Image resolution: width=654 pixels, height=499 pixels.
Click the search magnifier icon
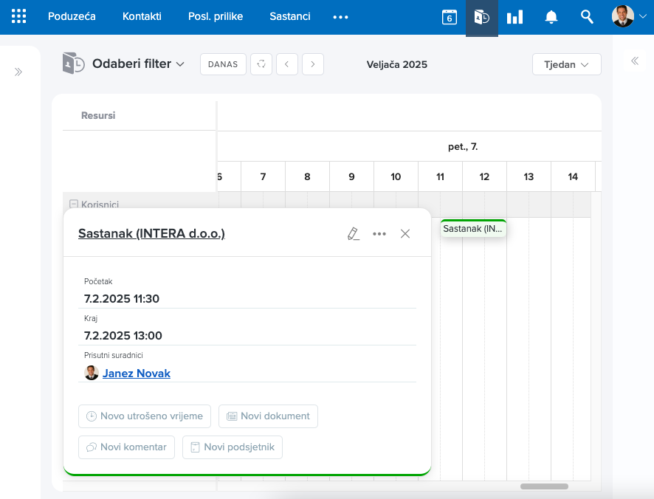(x=587, y=17)
